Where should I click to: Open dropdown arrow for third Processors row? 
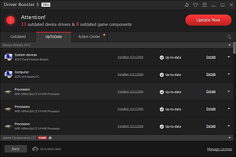229,126
